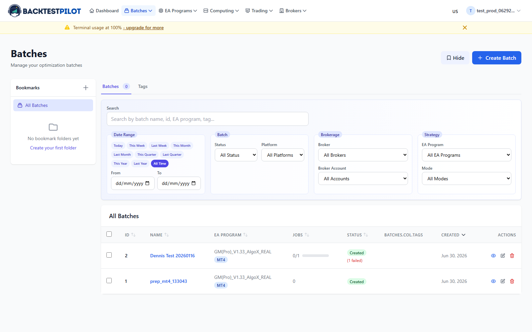532x332 pixels.
Task: Open the Dennis Test 20260116 batch link
Action: pyautogui.click(x=172, y=256)
